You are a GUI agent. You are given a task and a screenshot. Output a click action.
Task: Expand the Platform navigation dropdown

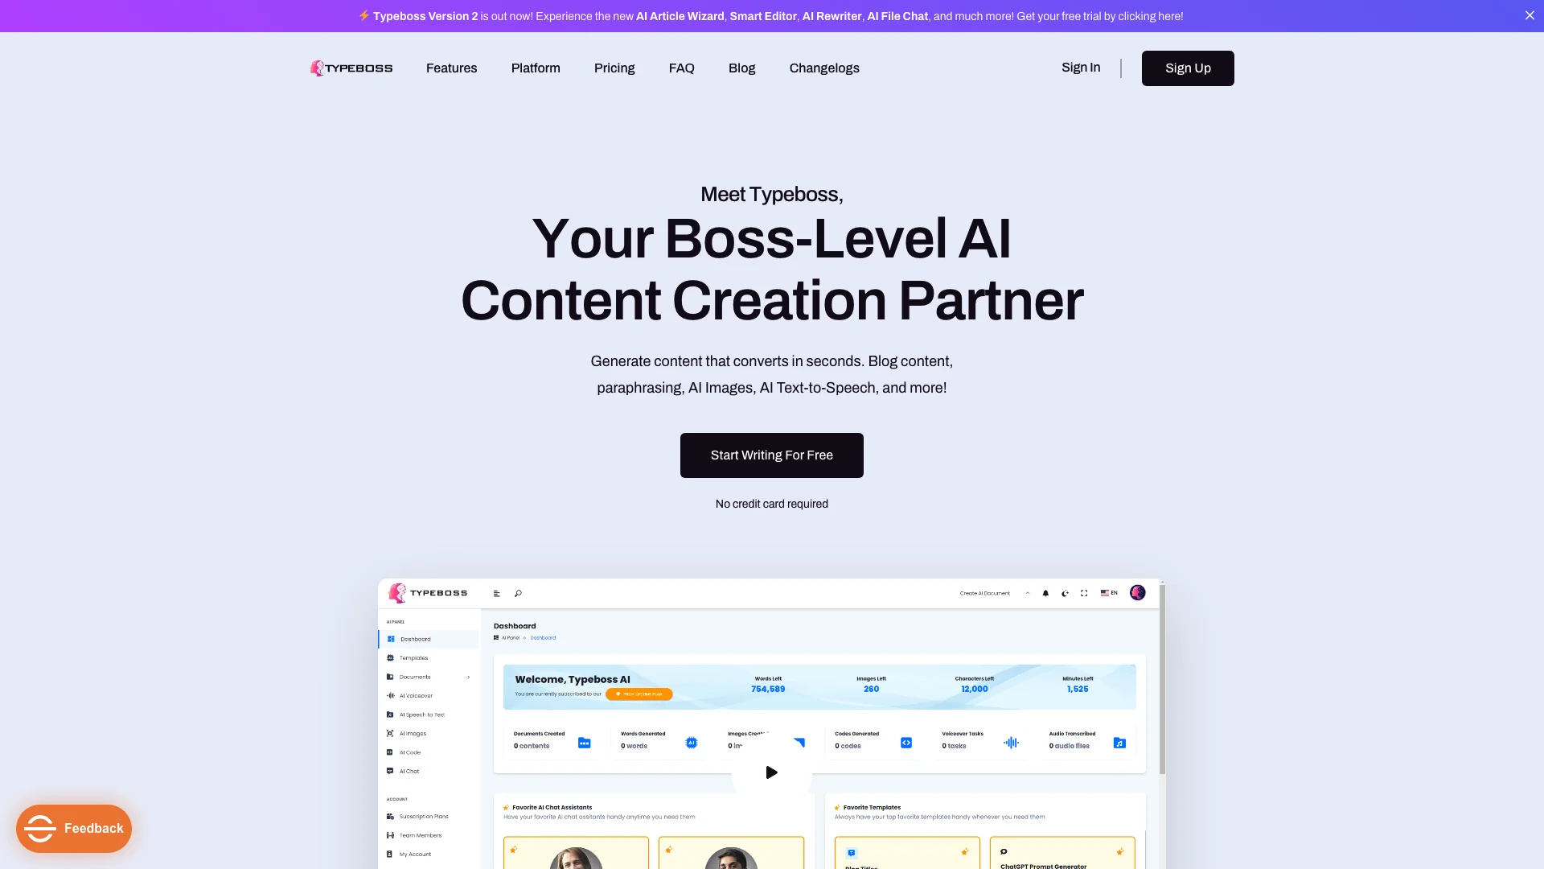tap(536, 68)
